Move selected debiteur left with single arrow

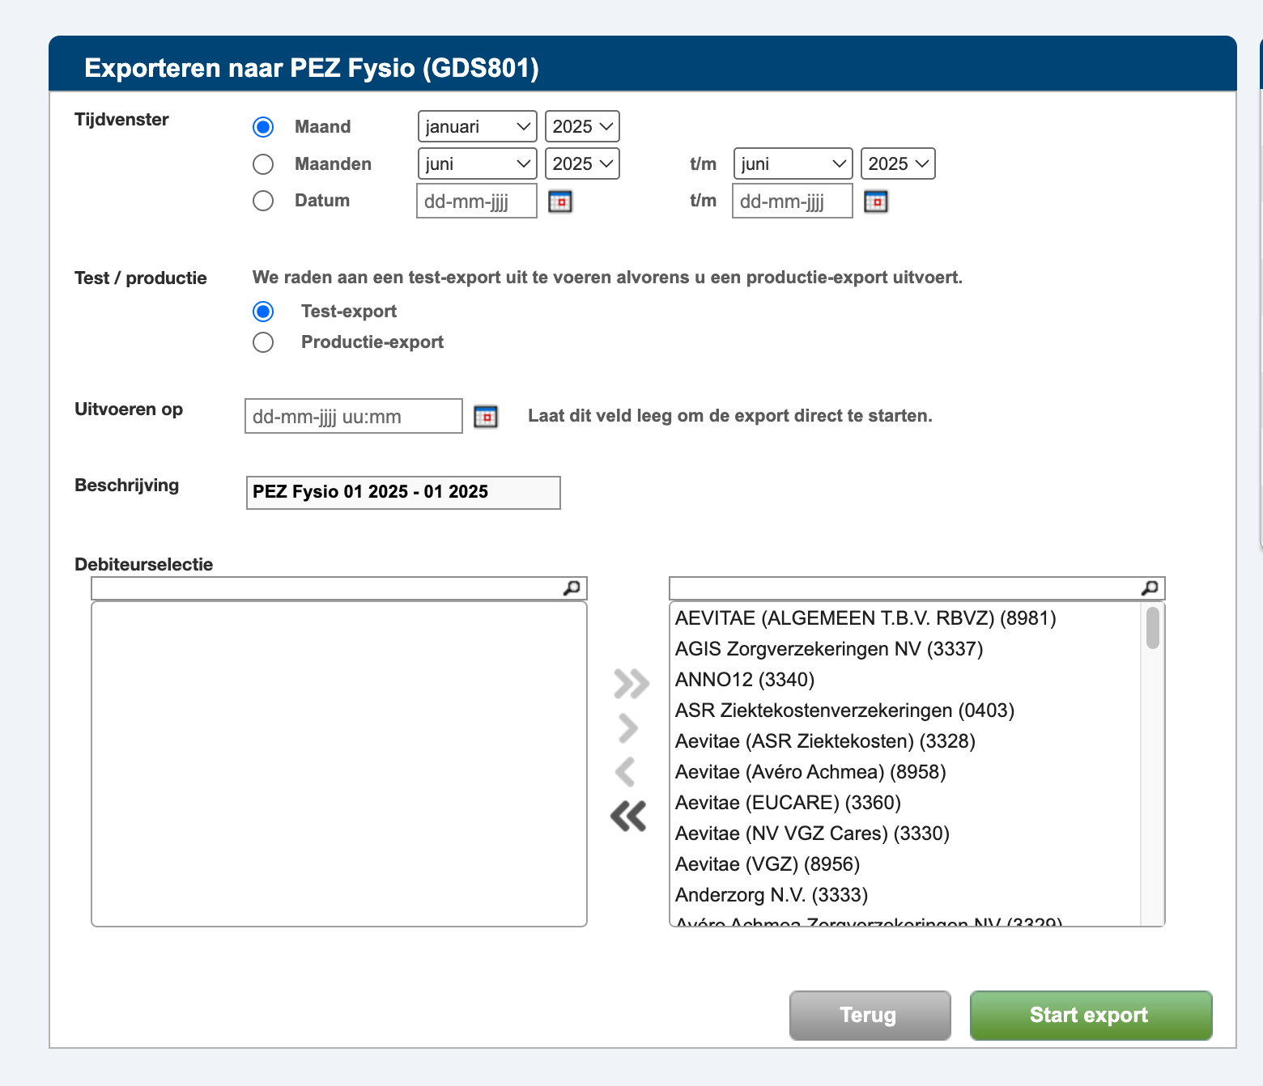pyautogui.click(x=625, y=772)
